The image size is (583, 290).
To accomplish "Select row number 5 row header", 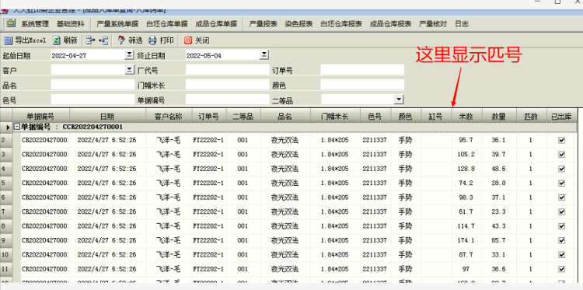I will [6, 183].
